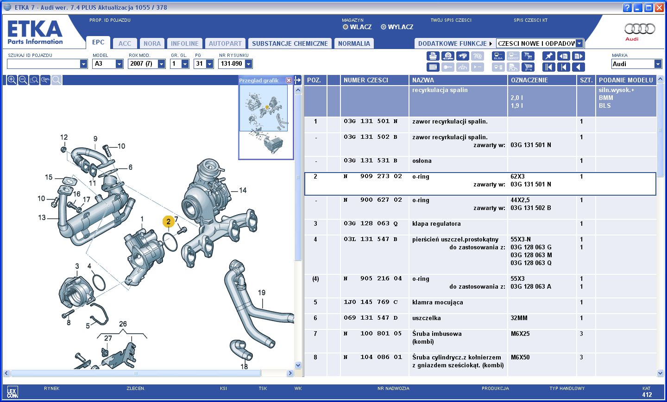Open the SZUKAJ ID POJAZDU dropdown

(83, 64)
